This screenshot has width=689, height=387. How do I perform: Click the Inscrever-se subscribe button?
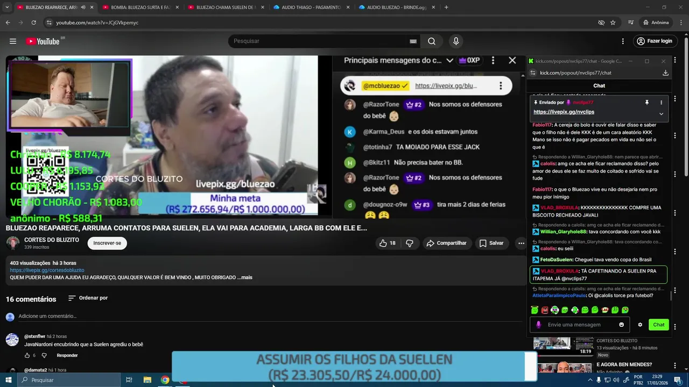pyautogui.click(x=107, y=243)
